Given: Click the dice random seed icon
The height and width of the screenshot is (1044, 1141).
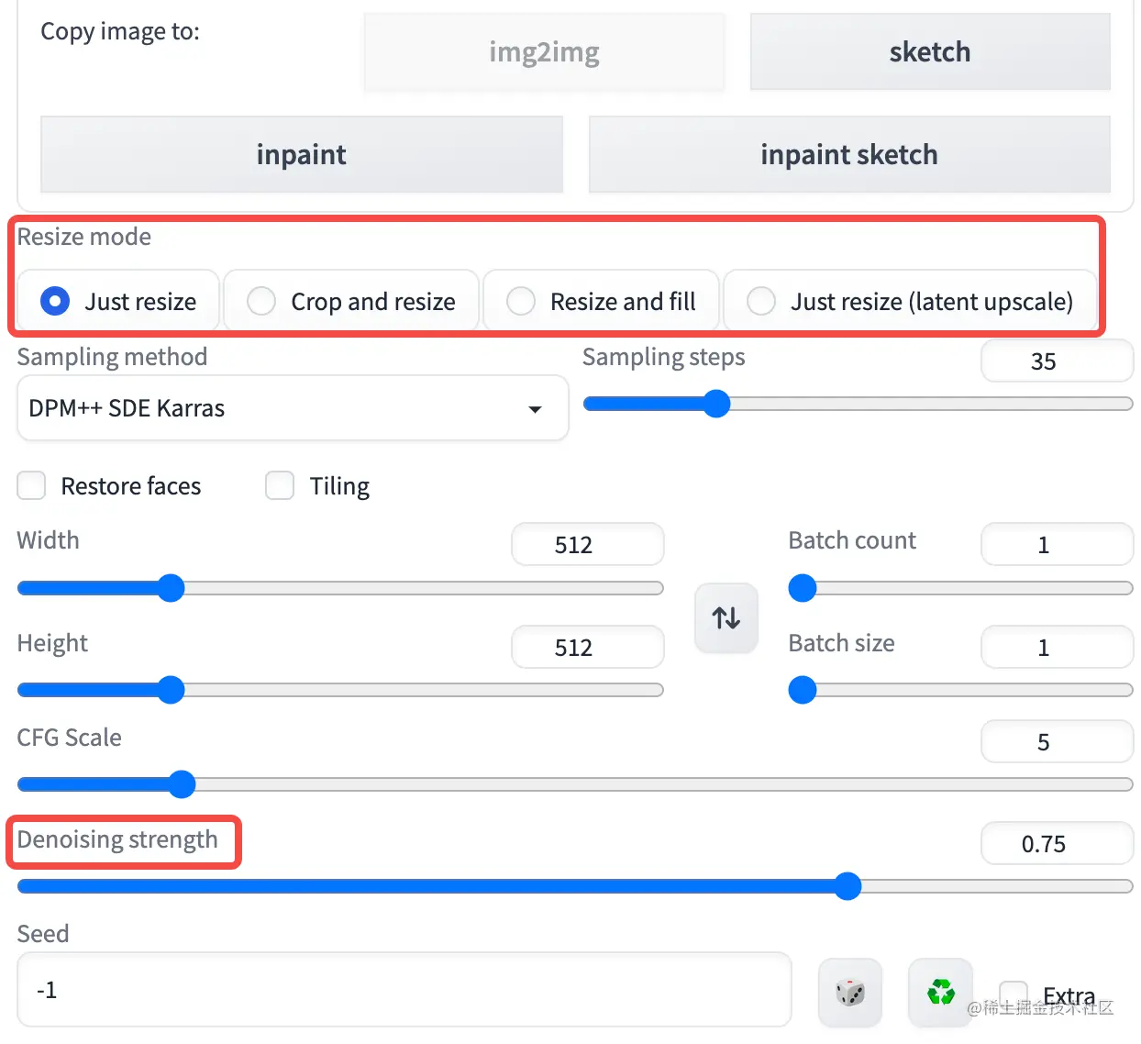Looking at the screenshot, I should coord(850,992).
